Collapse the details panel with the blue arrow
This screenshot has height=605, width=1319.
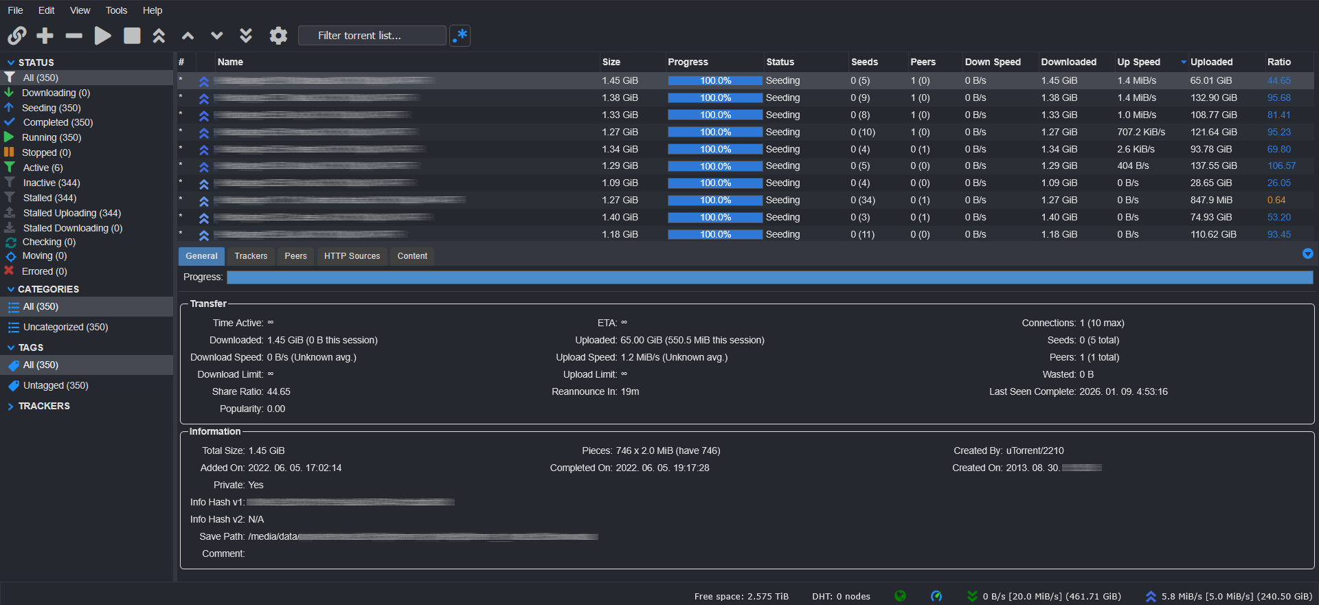(1308, 254)
